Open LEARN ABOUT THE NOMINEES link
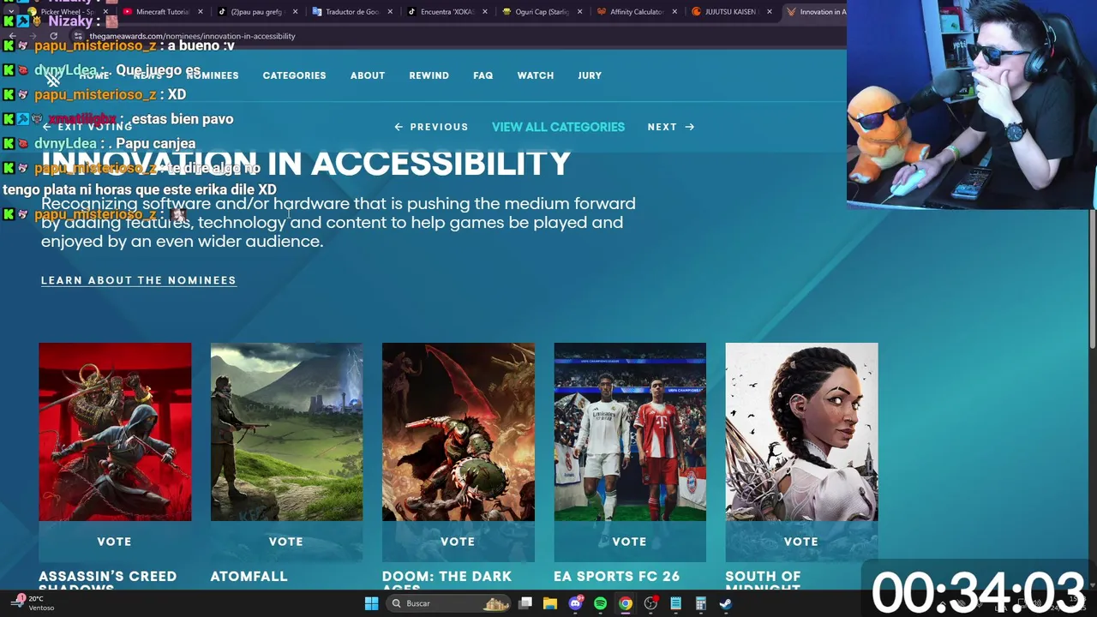 point(138,280)
